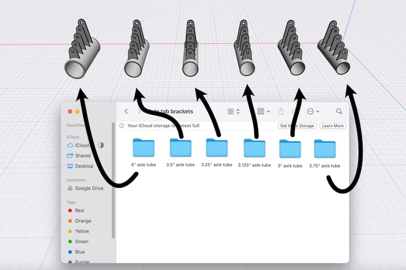This screenshot has height=270, width=406.
Task: Switch view using the icon grid button
Action: pos(234,111)
